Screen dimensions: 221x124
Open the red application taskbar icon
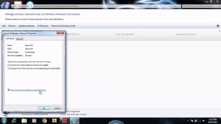[x=64, y=121]
